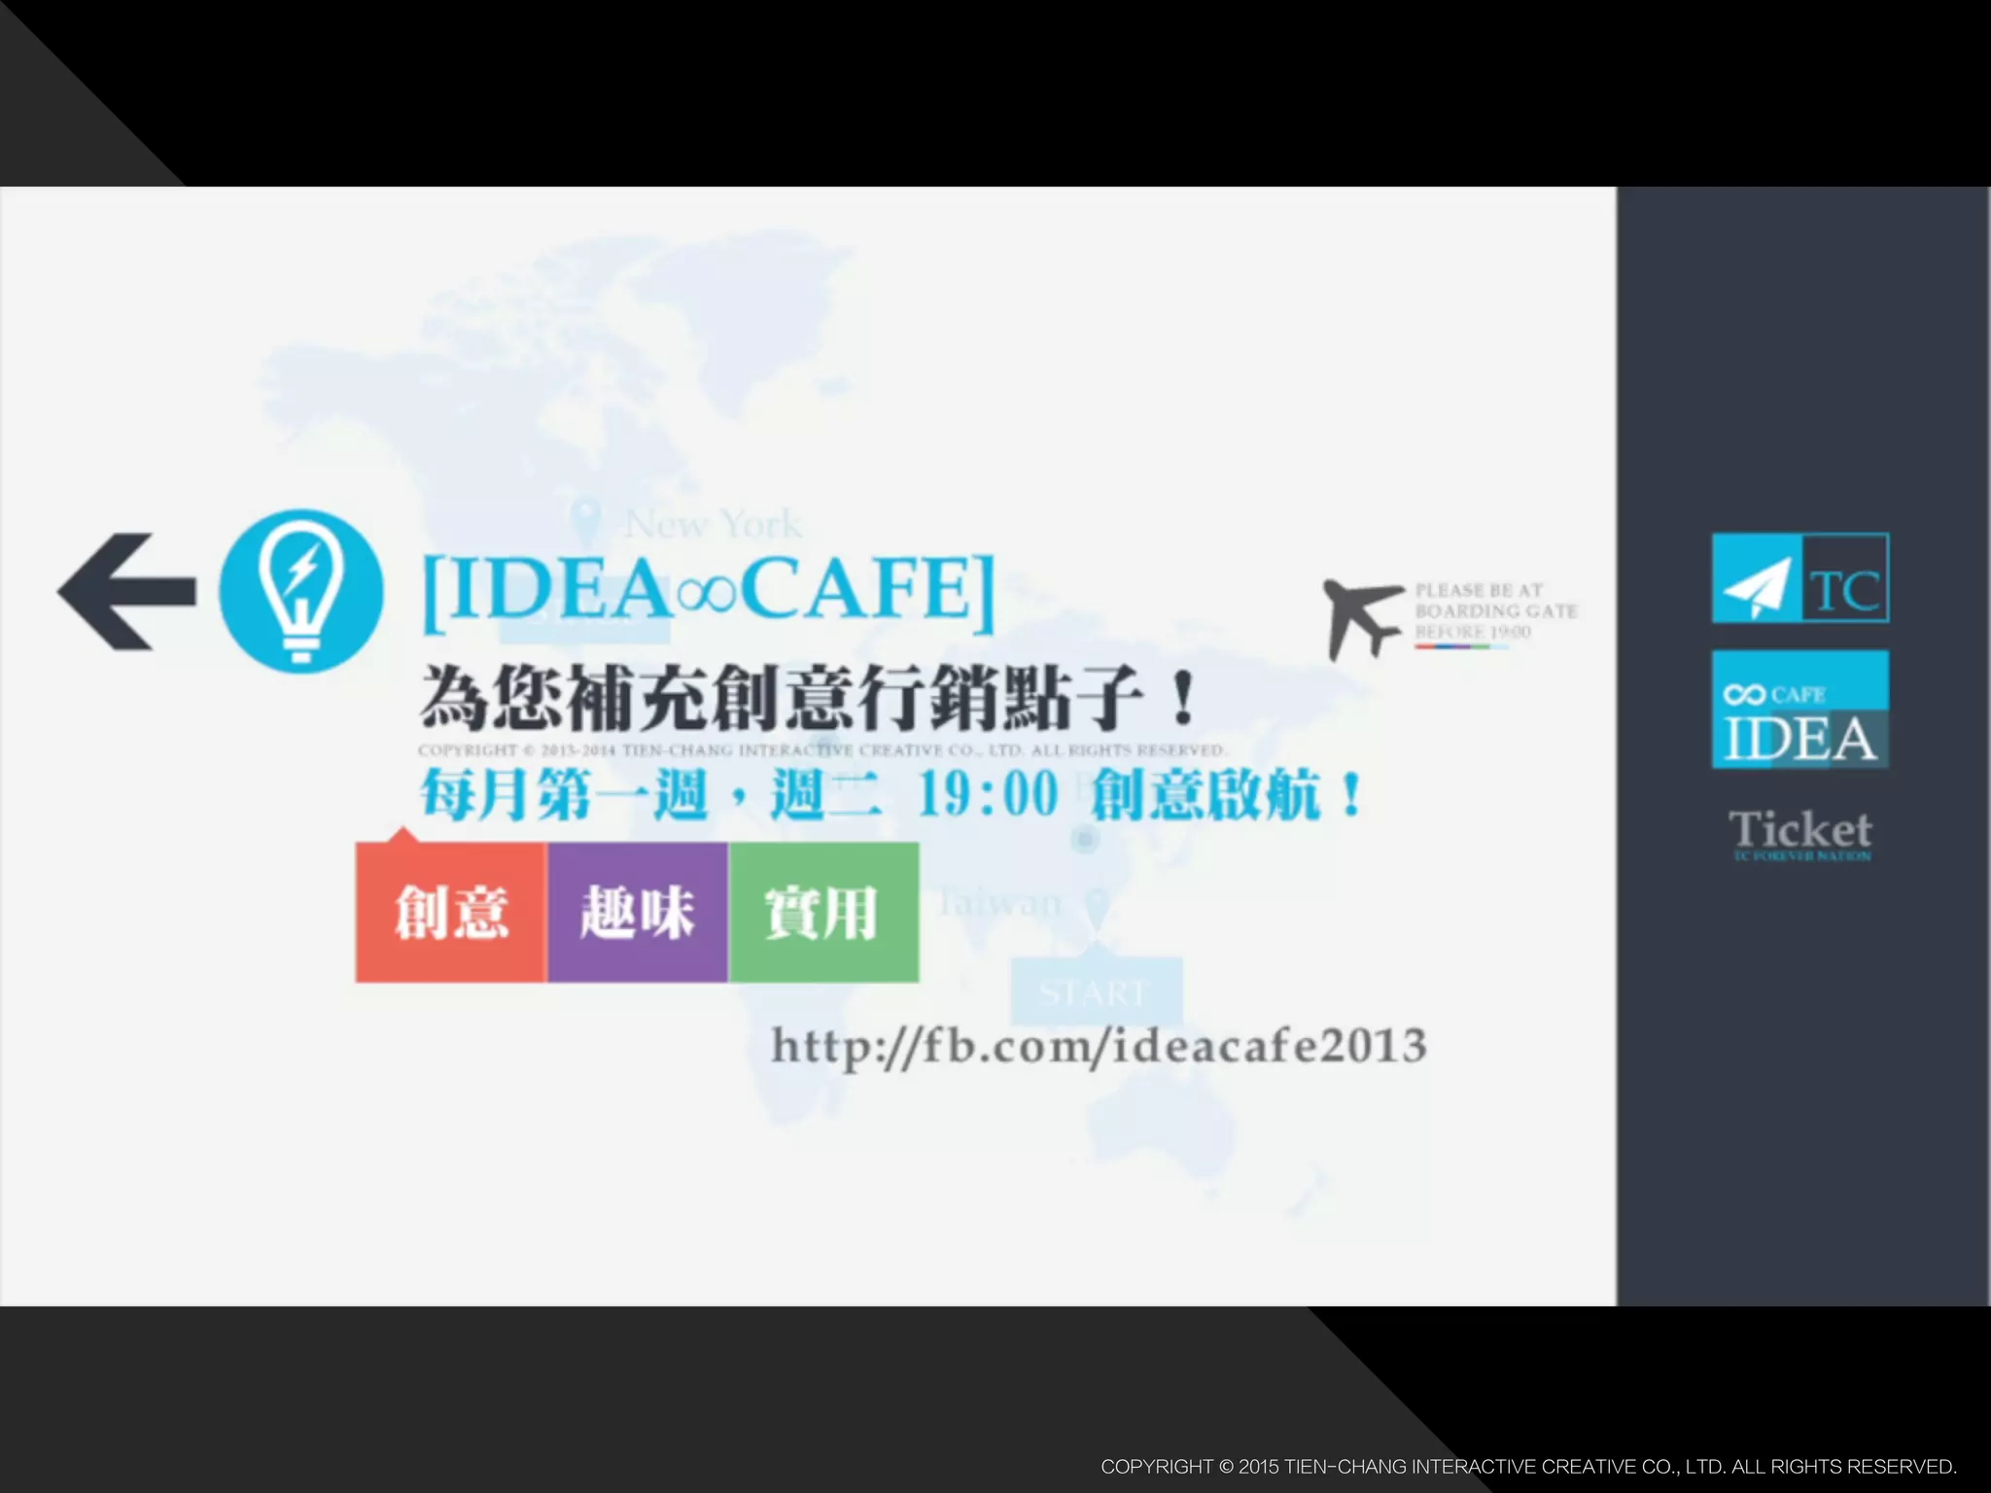Click the 為您補充創意行銷點子 headline
Screen dimensions: 1991x1493
click(807, 697)
